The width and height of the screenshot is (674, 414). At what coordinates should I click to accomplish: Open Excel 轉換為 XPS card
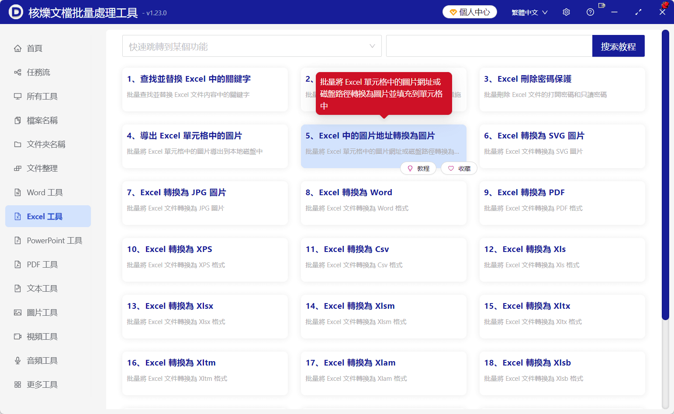(205, 260)
